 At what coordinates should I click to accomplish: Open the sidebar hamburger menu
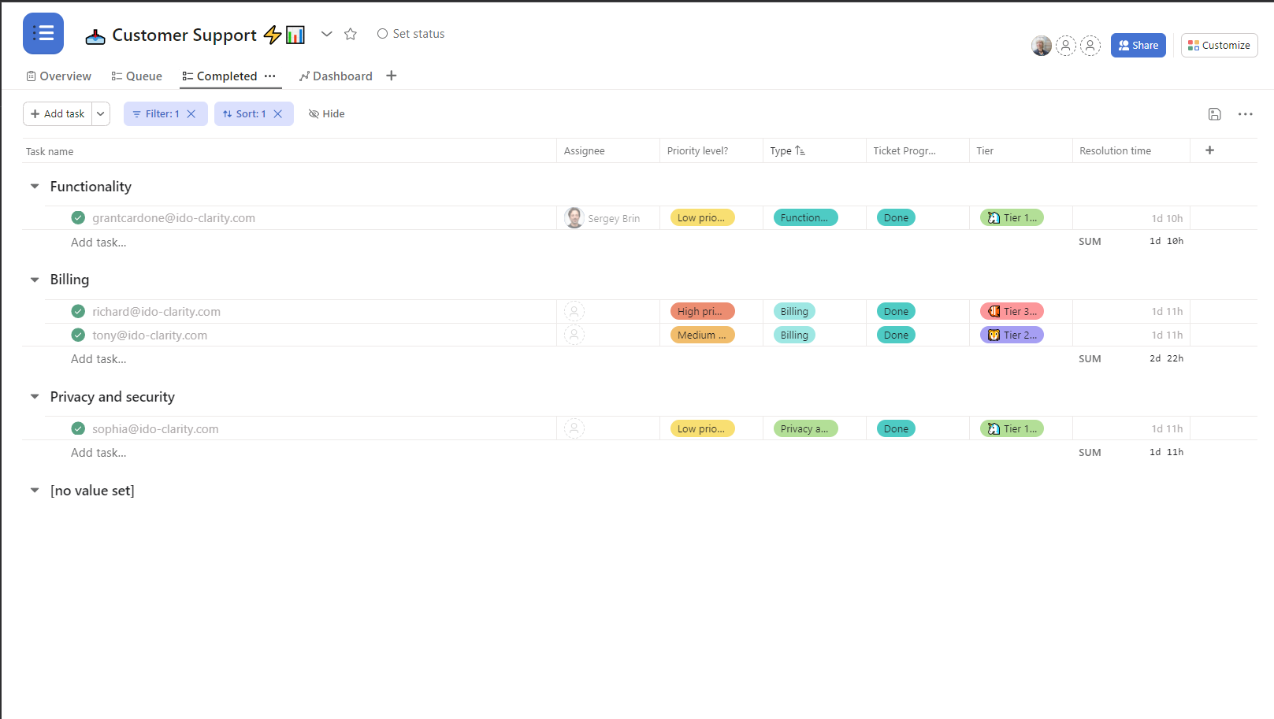pyautogui.click(x=43, y=33)
